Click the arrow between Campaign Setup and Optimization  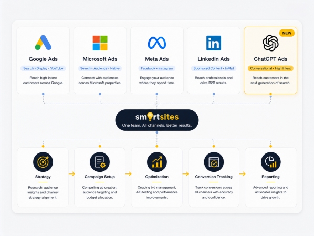(129, 173)
